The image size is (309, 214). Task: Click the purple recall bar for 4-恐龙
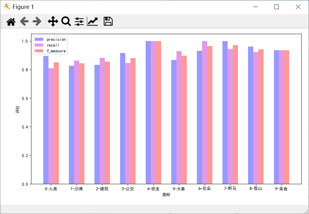[x=153, y=113]
